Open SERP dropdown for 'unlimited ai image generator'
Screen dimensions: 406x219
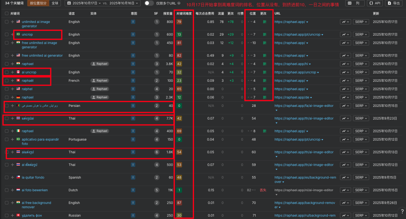click(361, 22)
